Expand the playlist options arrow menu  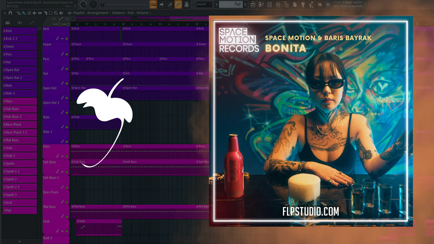tap(5, 13)
